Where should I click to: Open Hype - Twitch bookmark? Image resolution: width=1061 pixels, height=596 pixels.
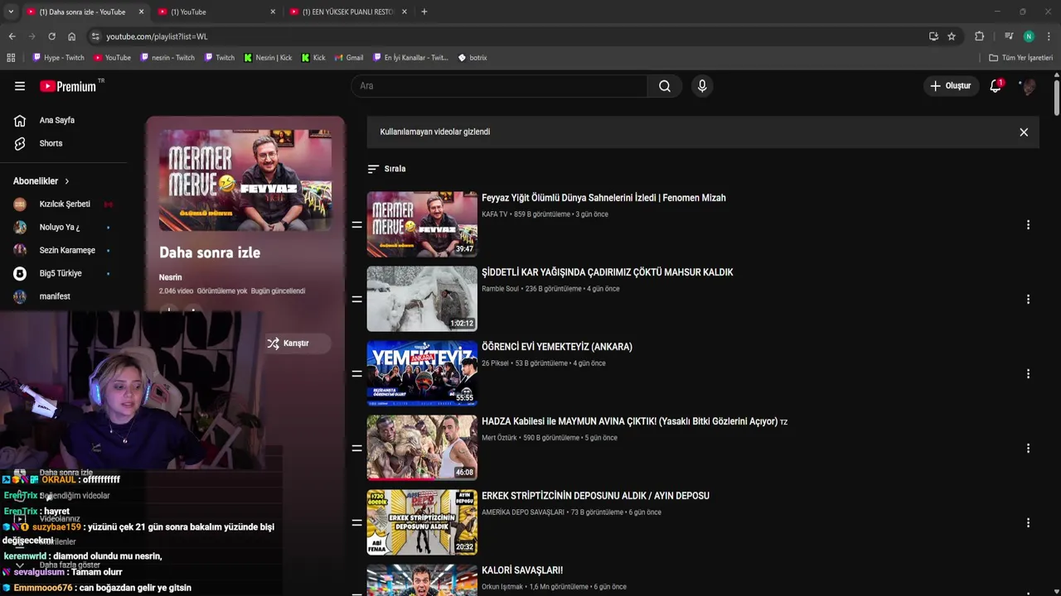(x=58, y=58)
